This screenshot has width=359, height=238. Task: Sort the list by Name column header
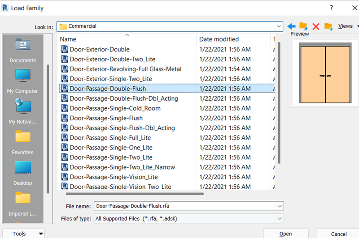tap(127, 39)
